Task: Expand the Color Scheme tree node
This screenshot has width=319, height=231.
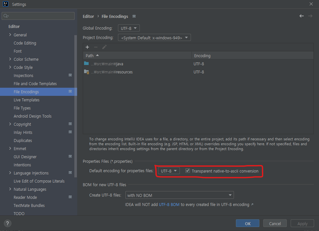Action: click(10, 59)
